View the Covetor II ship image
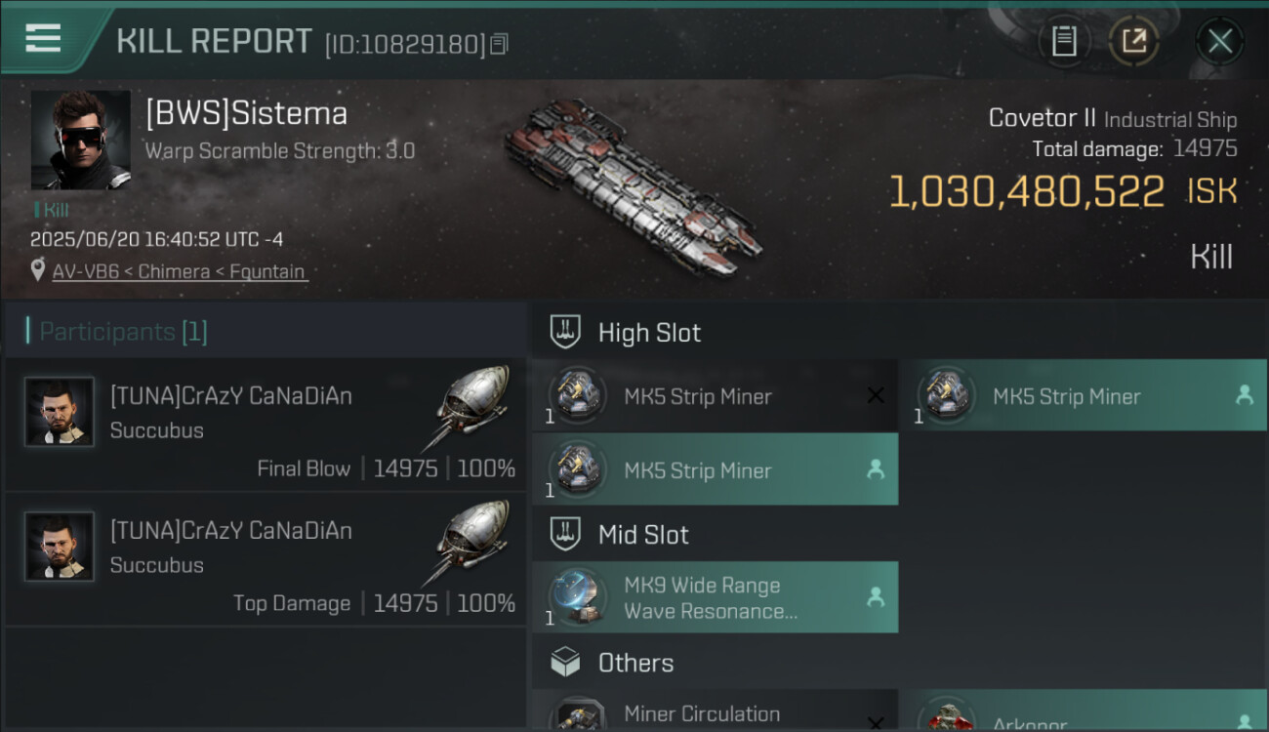 point(633,185)
